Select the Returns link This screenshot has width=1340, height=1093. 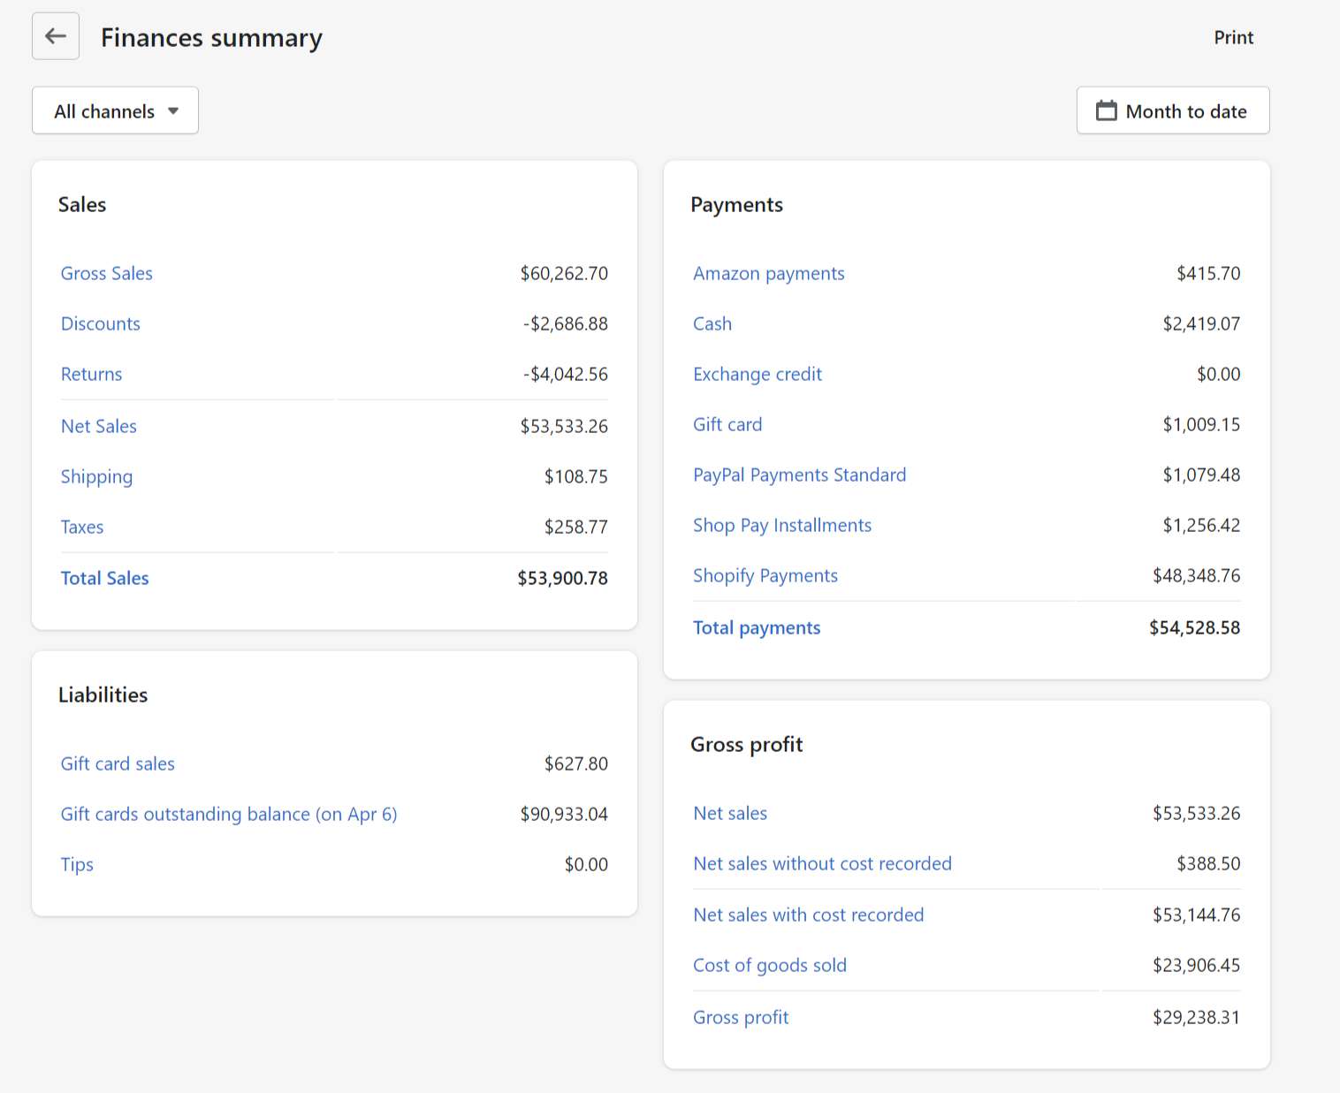(x=92, y=374)
